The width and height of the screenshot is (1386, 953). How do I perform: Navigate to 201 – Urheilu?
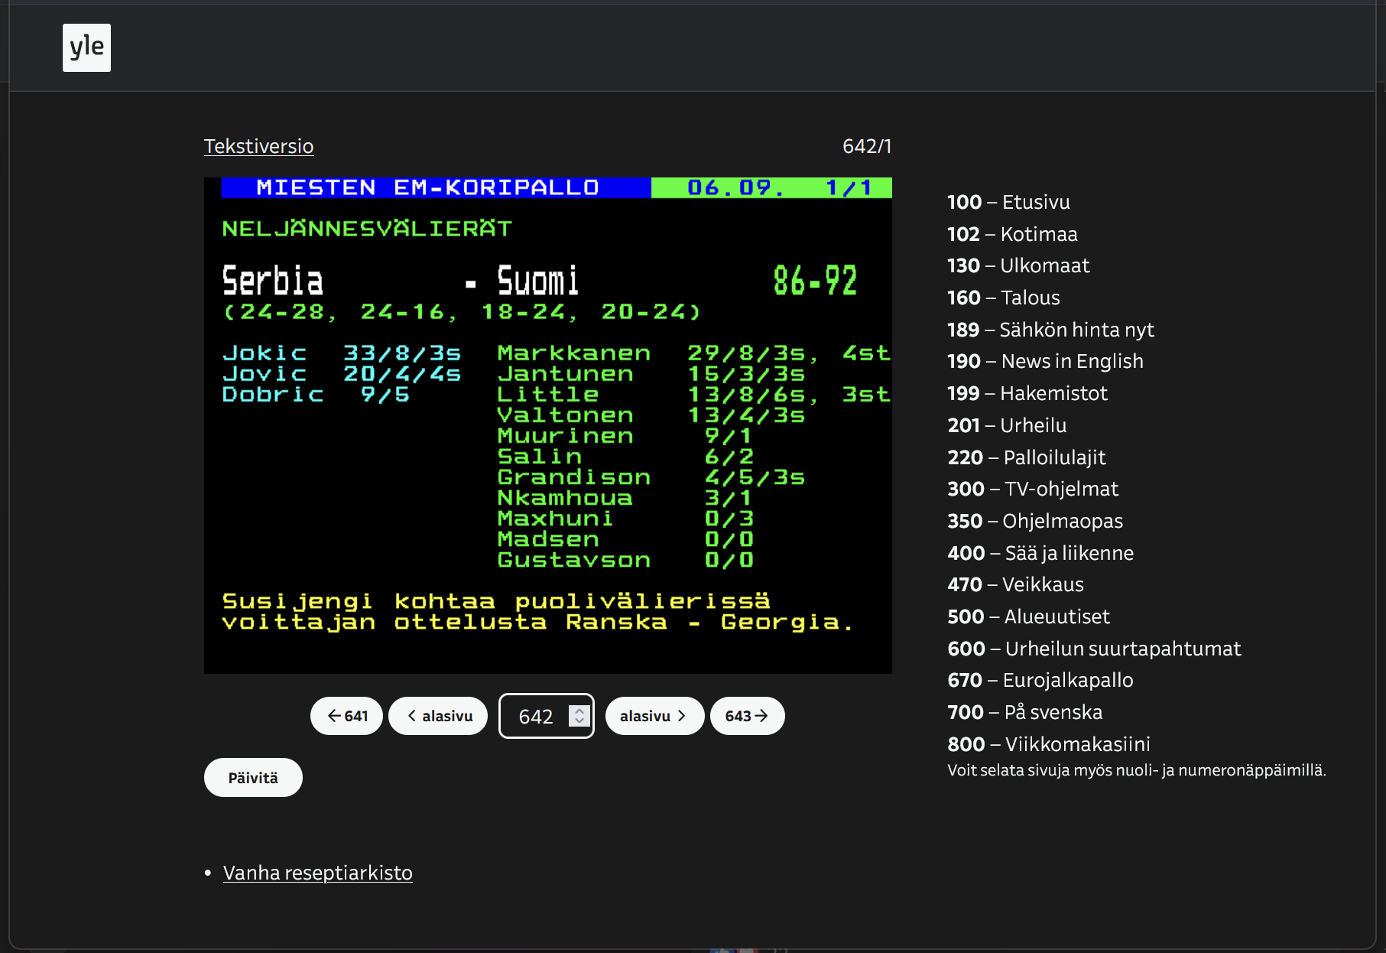(1006, 425)
